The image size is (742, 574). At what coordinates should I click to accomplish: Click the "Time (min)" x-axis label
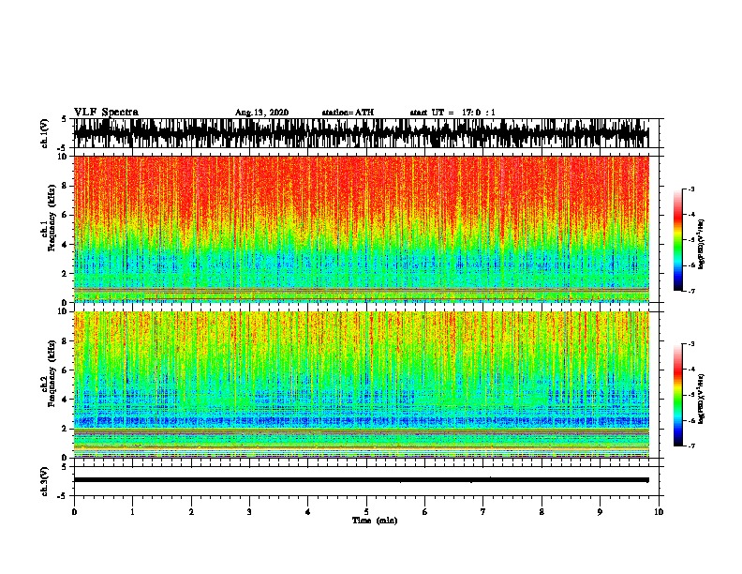point(375,521)
